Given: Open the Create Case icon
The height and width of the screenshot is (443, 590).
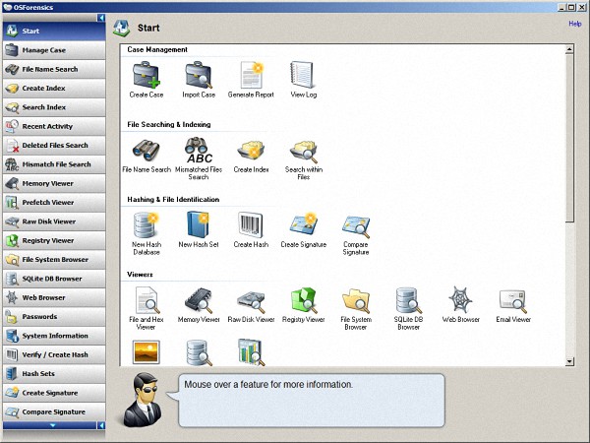Looking at the screenshot, I should pyautogui.click(x=147, y=76).
